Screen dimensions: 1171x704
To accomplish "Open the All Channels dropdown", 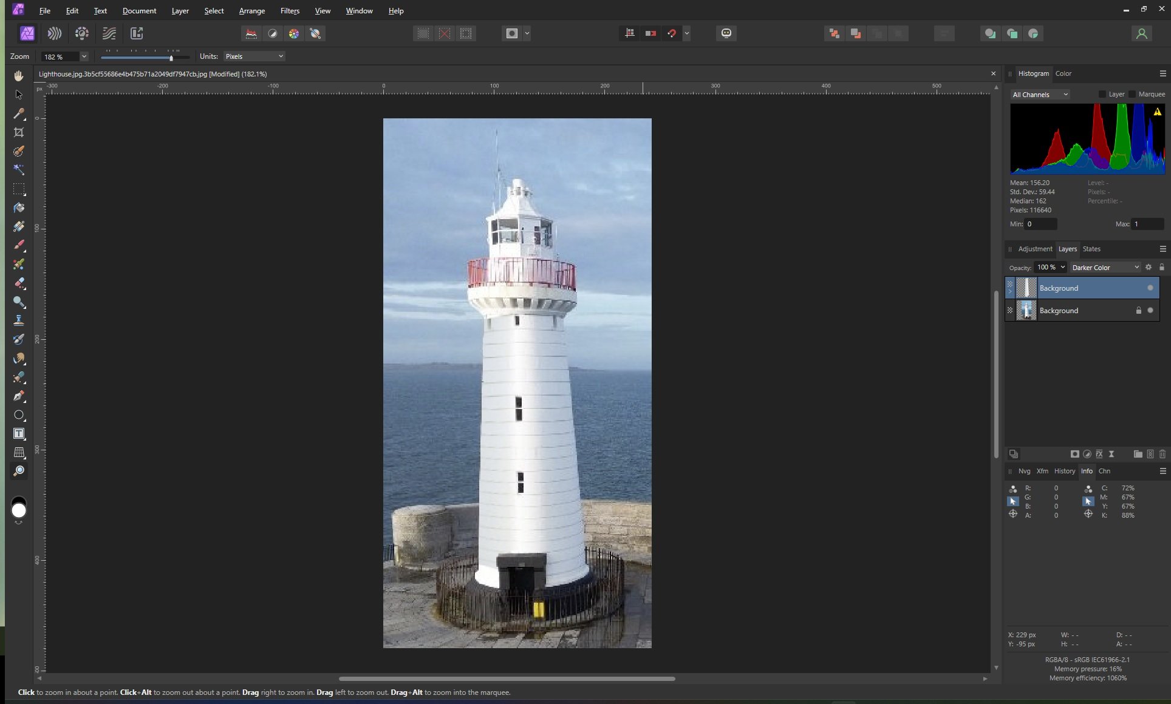I will 1040,95.
